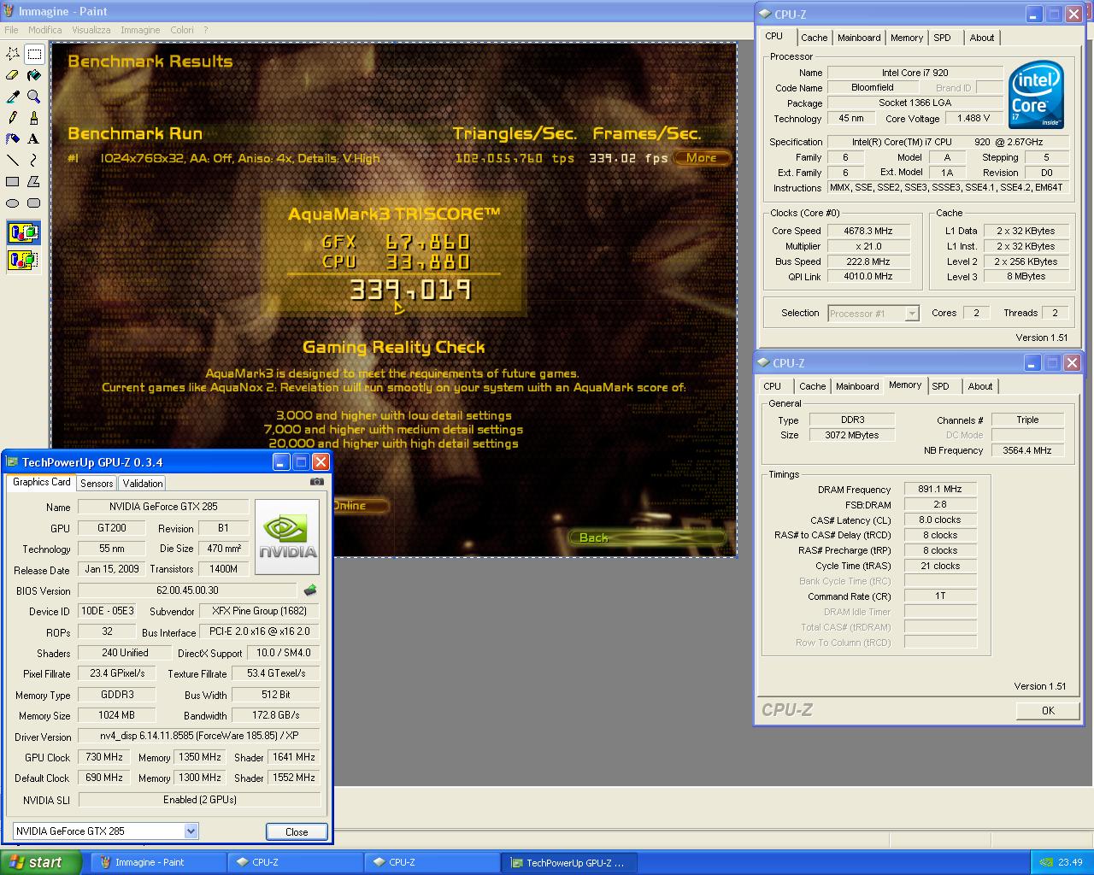Image resolution: width=1094 pixels, height=875 pixels.
Task: Switch to the second CPU-Z taskbar entry
Action: 432,862
